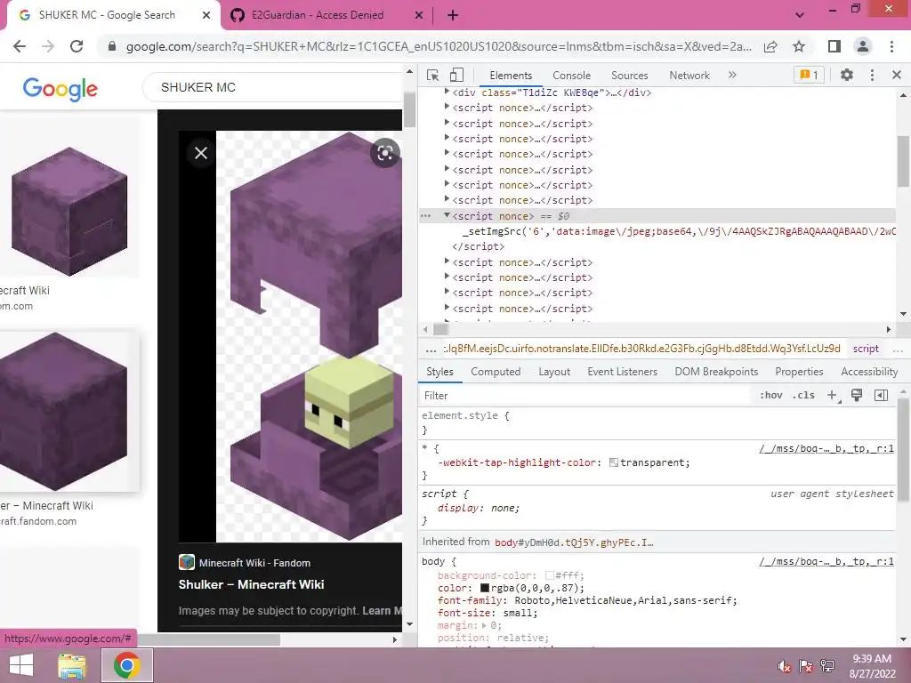Open the Accessibility tab
Viewport: 911px width, 683px height.
(869, 372)
